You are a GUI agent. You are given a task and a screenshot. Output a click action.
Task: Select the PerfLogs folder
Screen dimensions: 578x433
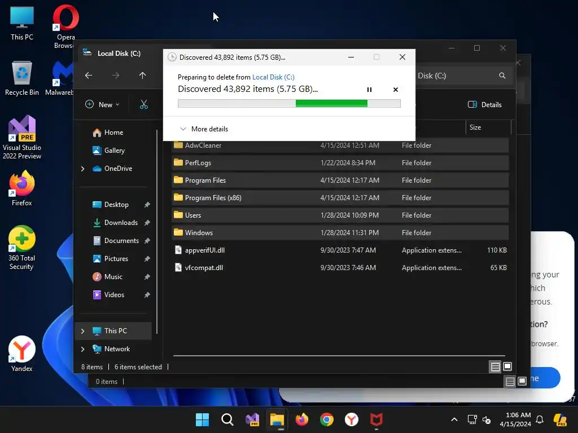[x=340, y=163]
